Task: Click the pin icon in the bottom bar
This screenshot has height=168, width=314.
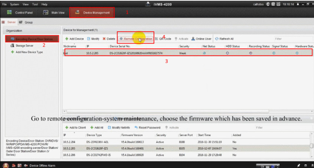Action: click(x=298, y=165)
